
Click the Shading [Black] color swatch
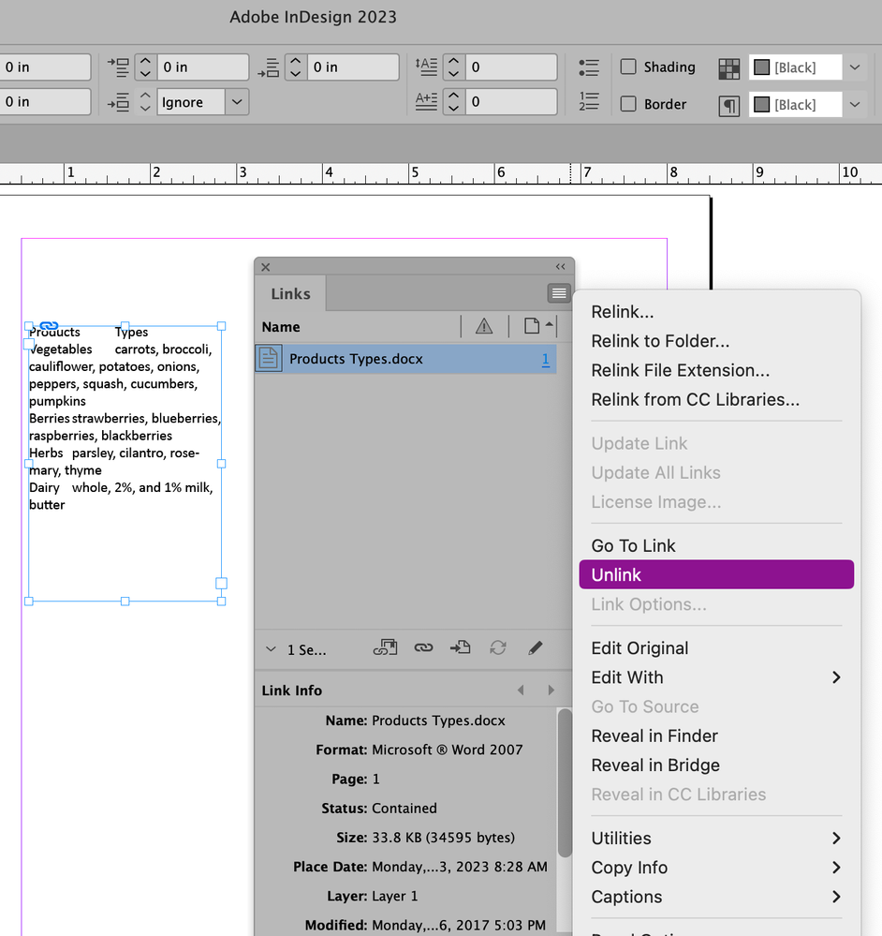click(761, 67)
